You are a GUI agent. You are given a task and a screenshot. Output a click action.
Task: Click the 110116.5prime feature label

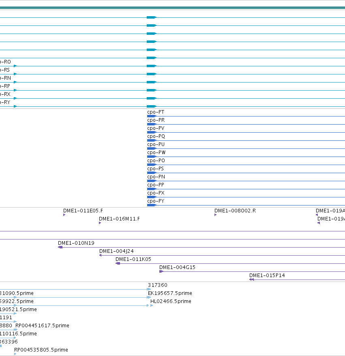pos(18,334)
